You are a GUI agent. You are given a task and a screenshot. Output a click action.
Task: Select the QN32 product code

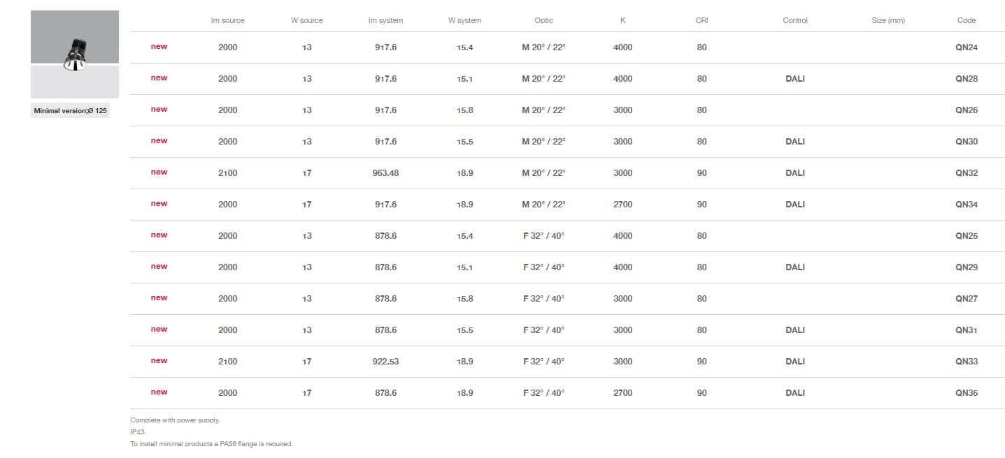(x=967, y=173)
